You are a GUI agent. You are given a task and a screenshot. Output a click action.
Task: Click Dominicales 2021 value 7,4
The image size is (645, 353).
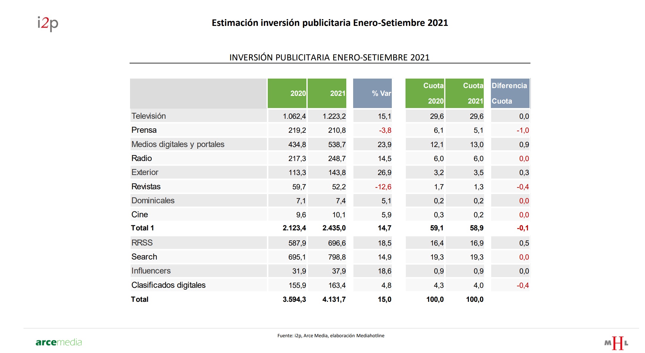click(341, 201)
